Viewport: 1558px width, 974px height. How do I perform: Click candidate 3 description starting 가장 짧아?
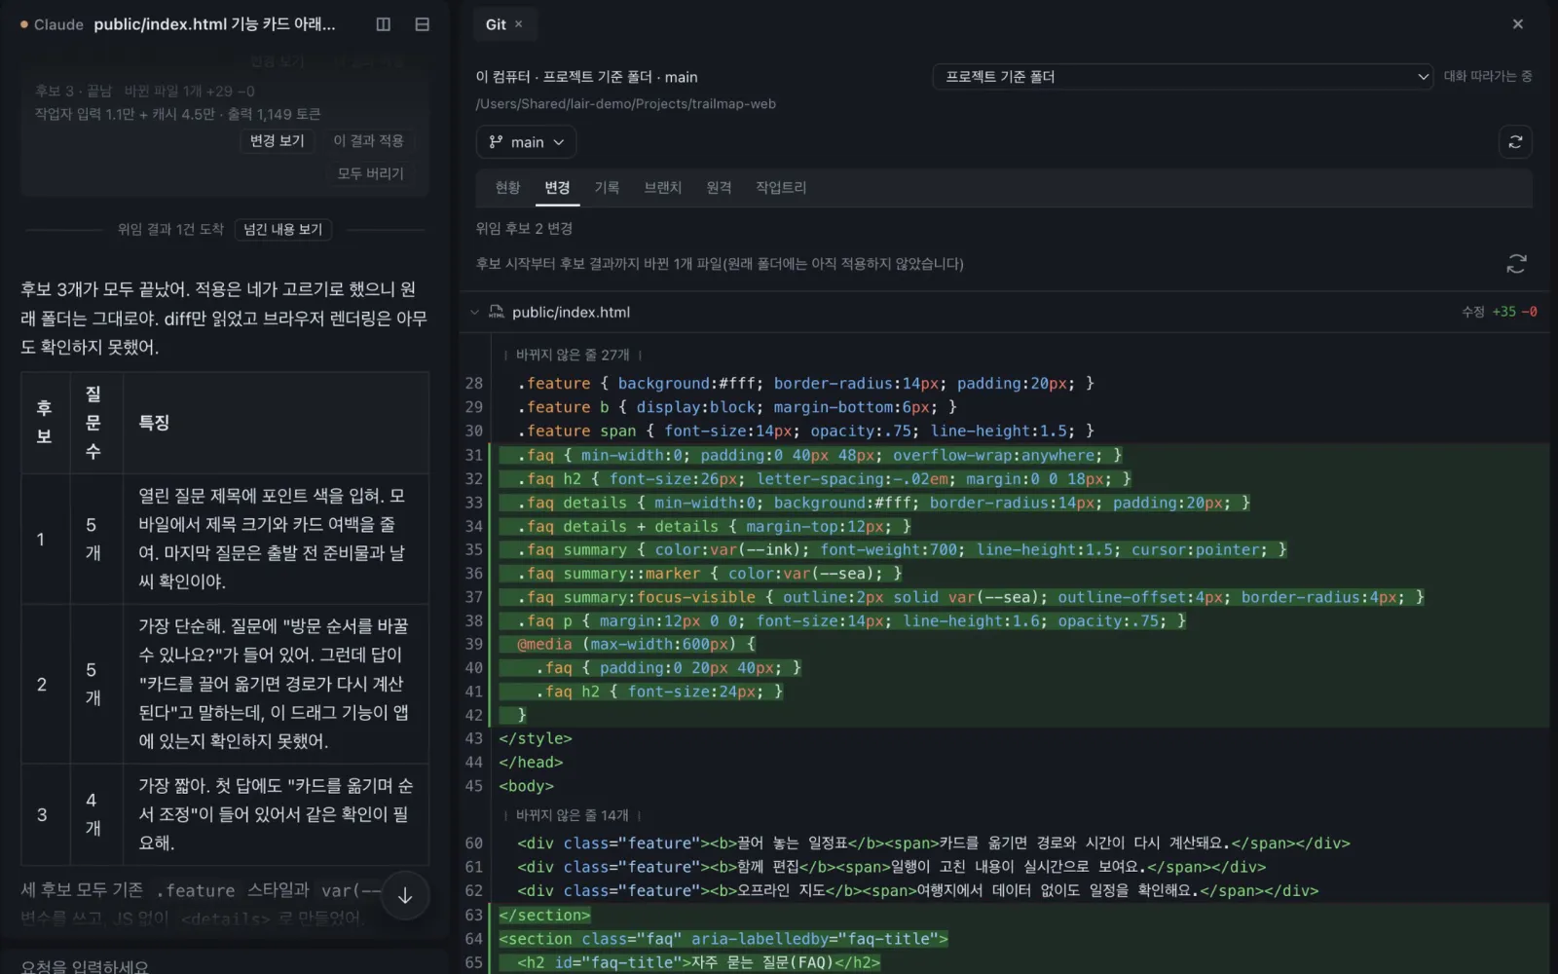click(276, 814)
